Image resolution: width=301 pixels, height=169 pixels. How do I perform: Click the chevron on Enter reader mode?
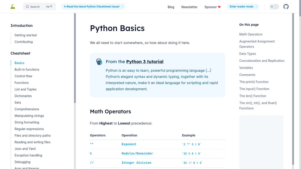coord(256,7)
